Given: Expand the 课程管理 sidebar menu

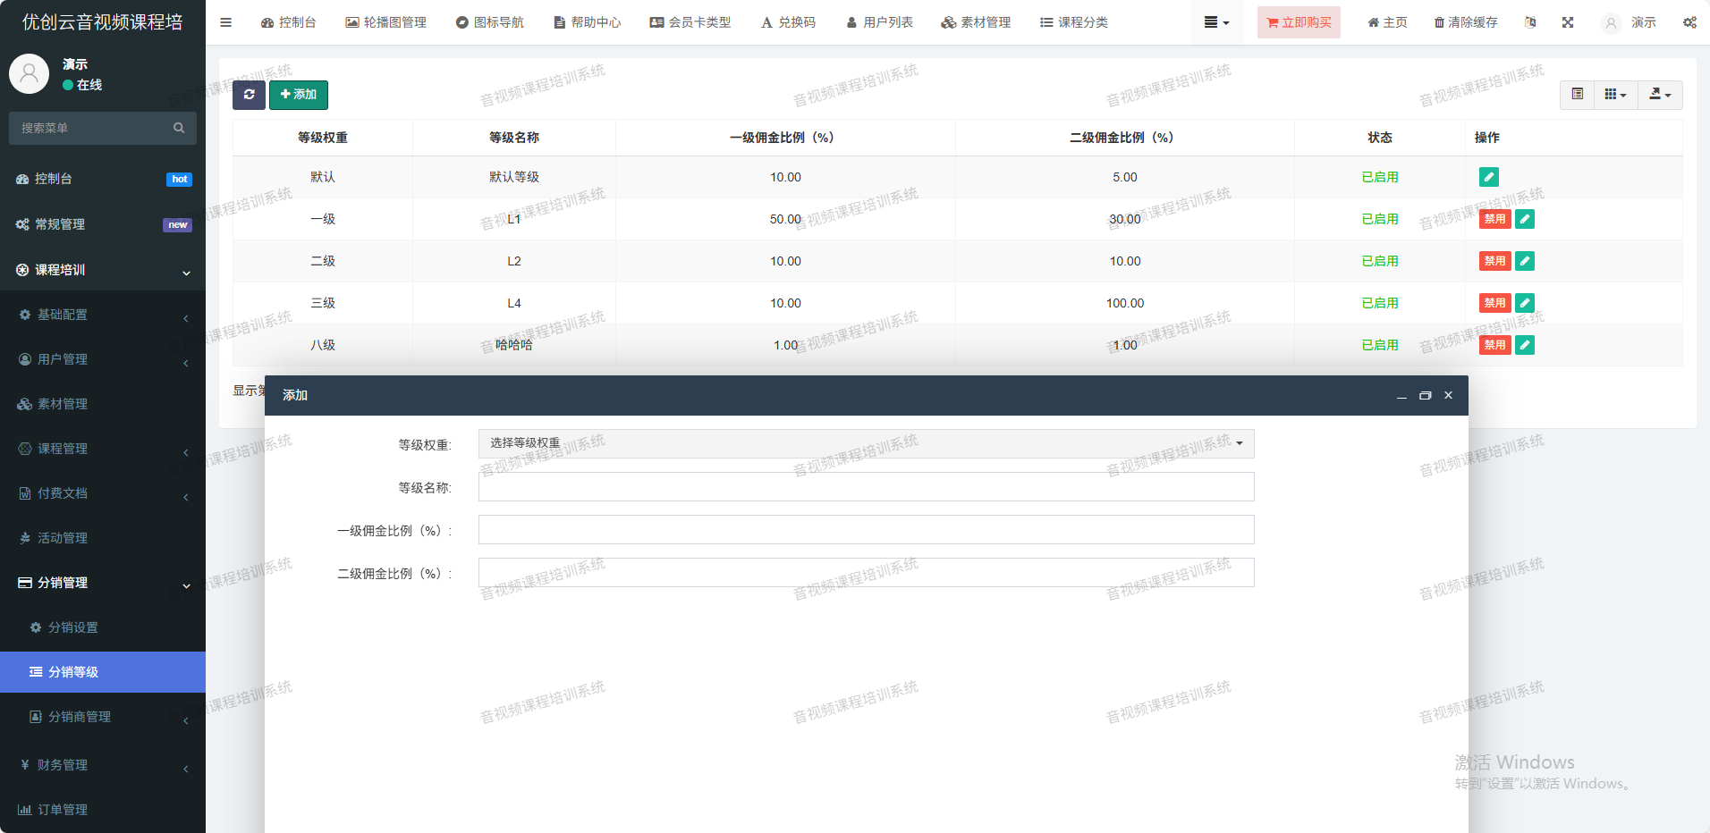Looking at the screenshot, I should pyautogui.click(x=63, y=449).
